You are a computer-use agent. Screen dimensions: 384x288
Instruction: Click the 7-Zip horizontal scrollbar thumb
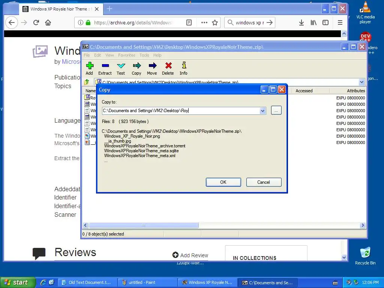point(144,225)
